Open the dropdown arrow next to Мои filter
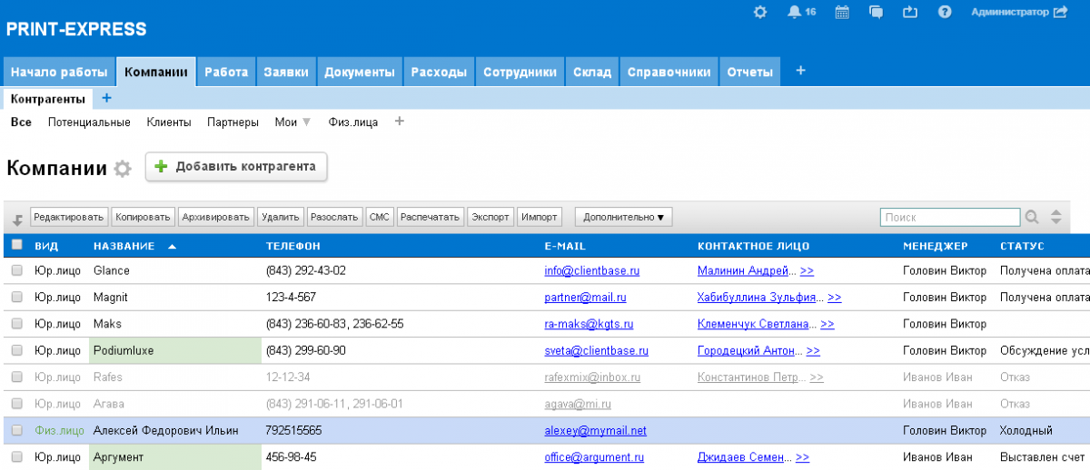Viewport: 1090px width, 470px height. click(x=306, y=122)
